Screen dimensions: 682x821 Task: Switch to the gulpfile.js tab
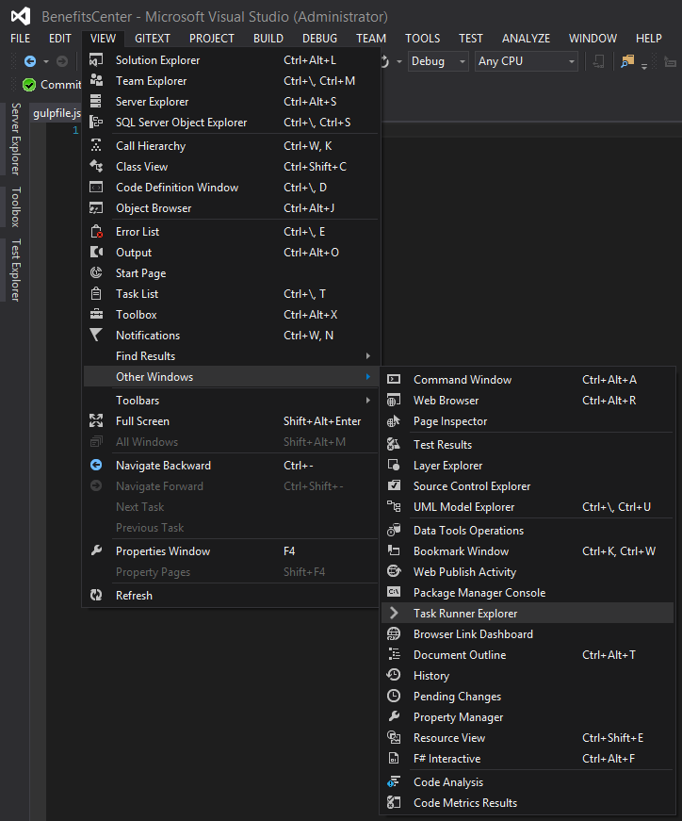click(57, 112)
